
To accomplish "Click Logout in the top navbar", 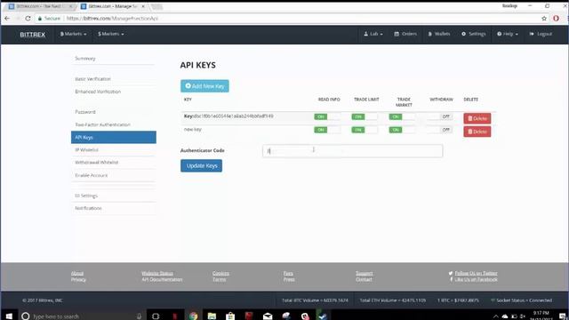I will click(x=541, y=34).
